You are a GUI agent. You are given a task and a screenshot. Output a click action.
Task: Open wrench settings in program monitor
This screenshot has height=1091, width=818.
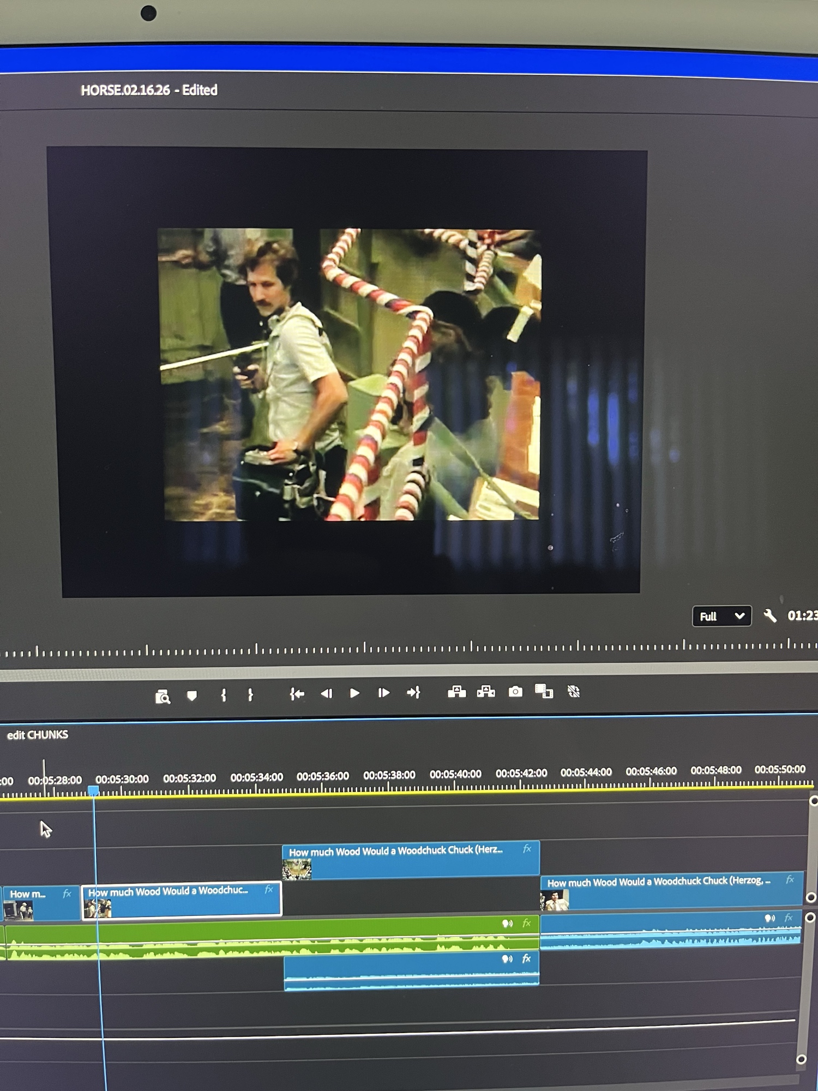click(x=769, y=616)
